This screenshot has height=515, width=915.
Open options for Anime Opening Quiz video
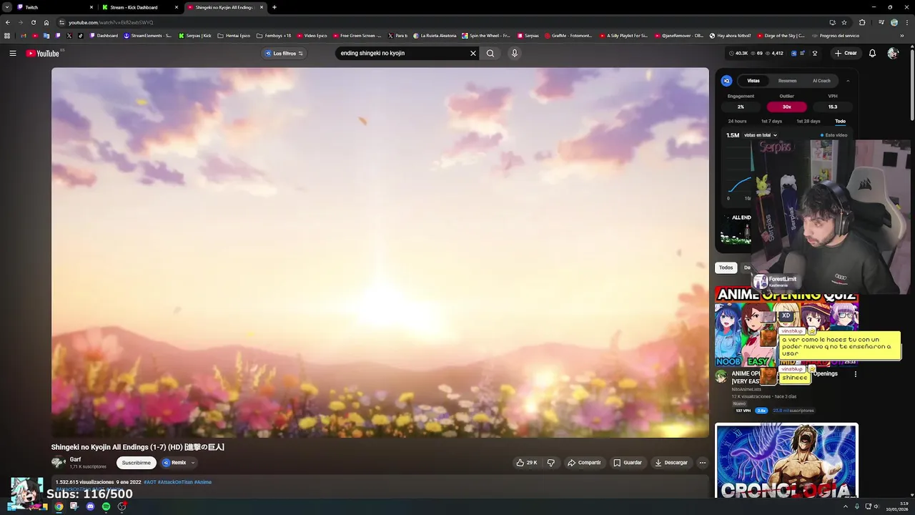[x=855, y=374]
